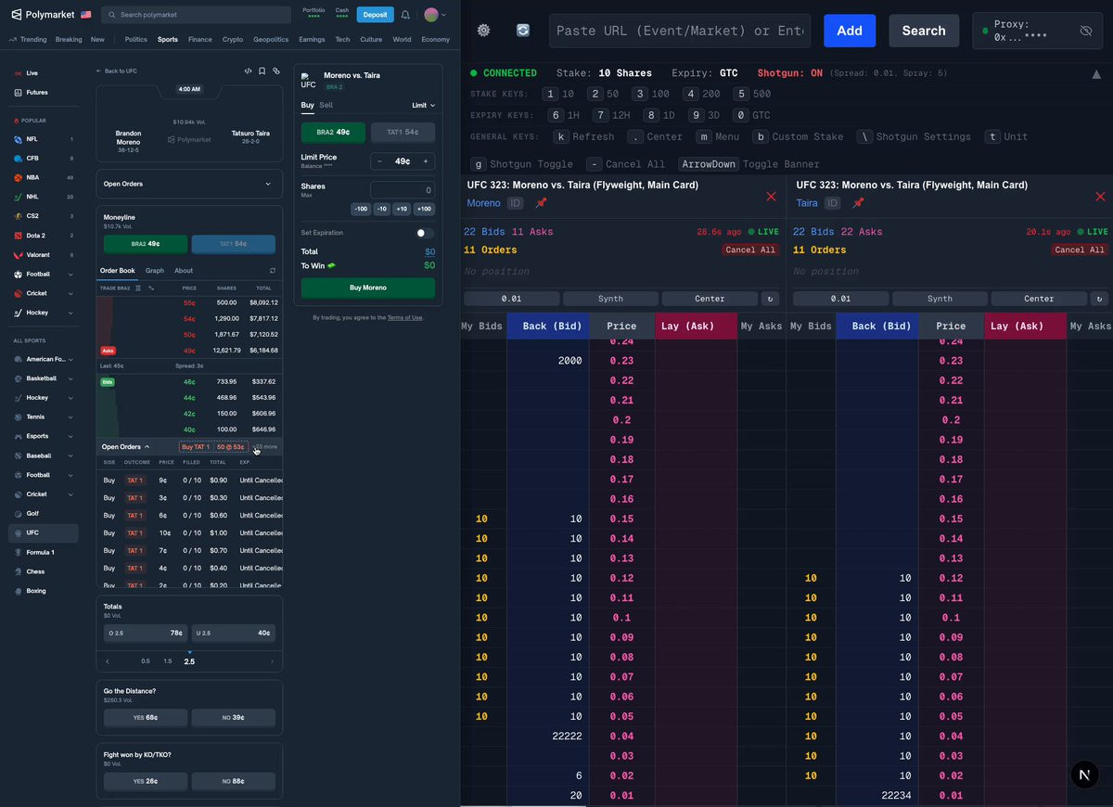Open the trading tool settings gear
This screenshot has width=1113, height=807.
click(x=483, y=31)
